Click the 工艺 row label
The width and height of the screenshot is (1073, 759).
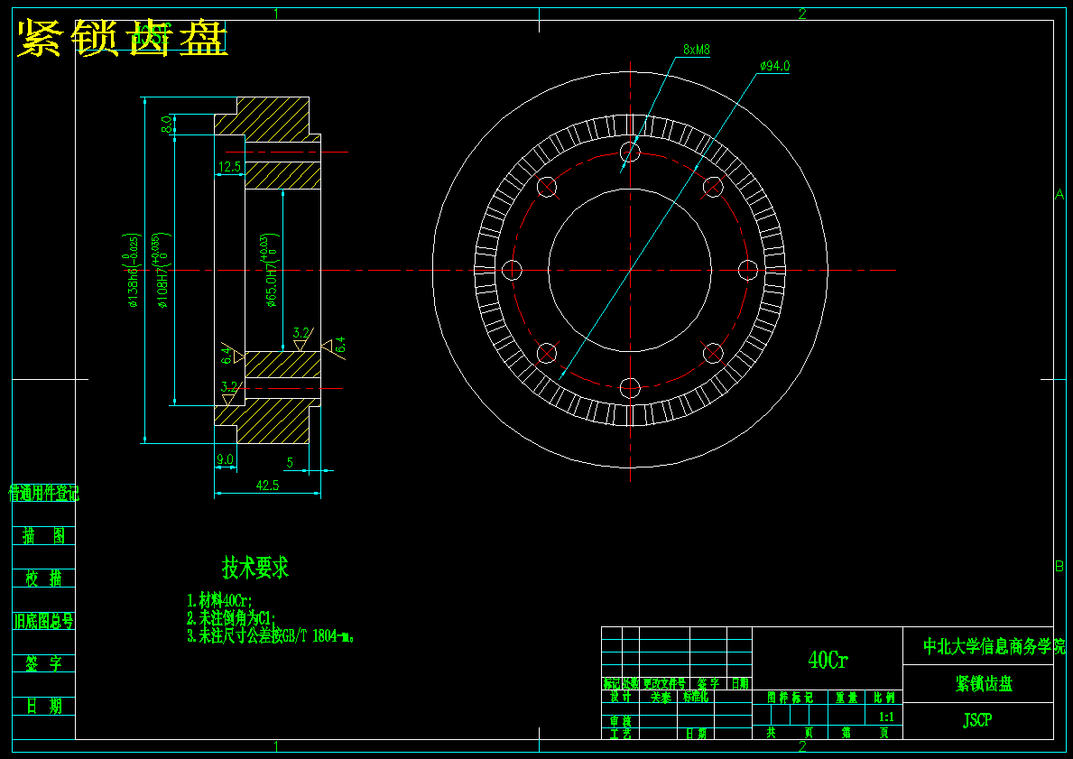pyautogui.click(x=621, y=733)
